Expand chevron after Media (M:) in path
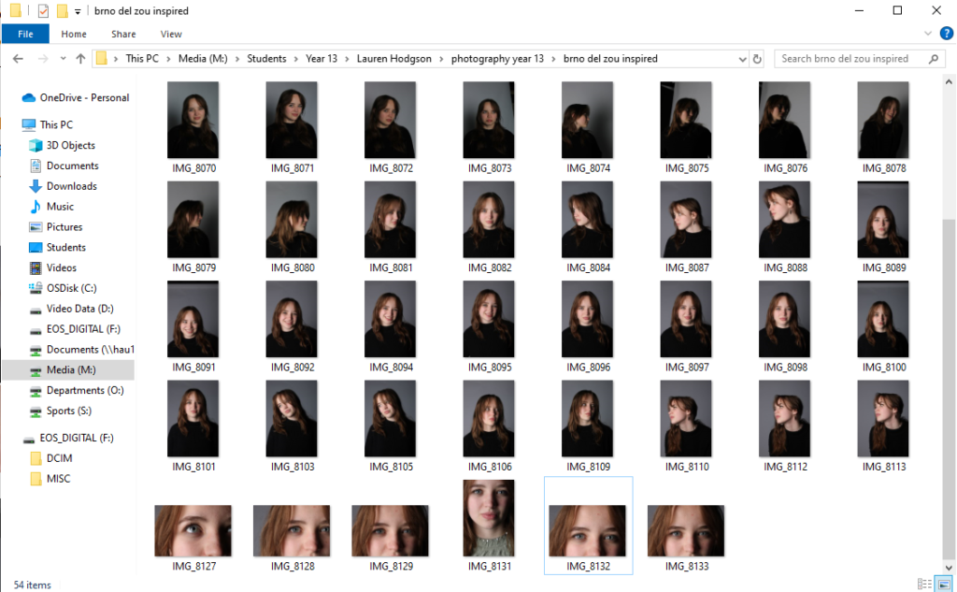Image resolution: width=957 pixels, height=592 pixels. coord(236,59)
